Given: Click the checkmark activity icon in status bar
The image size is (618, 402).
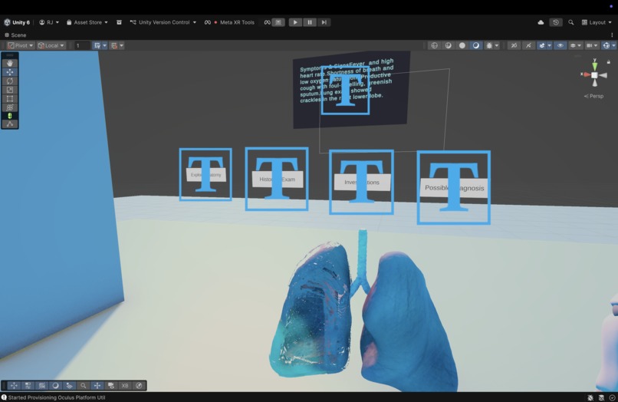Looking at the screenshot, I should tap(612, 397).
